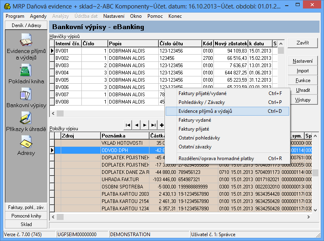The height and width of the screenshot is (241, 324).
Task: Click the previous record arrow button
Action: tap(136, 125)
